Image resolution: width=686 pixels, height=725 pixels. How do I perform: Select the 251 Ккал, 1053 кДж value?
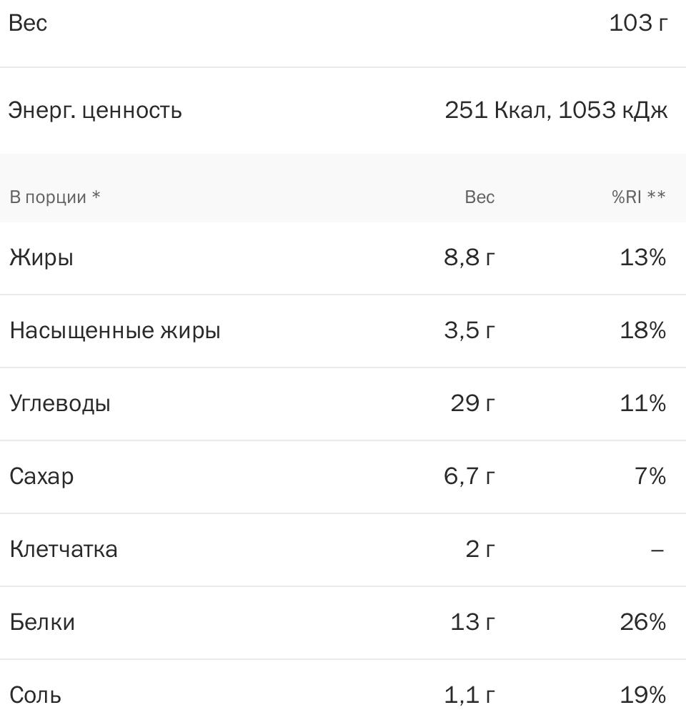(x=556, y=110)
